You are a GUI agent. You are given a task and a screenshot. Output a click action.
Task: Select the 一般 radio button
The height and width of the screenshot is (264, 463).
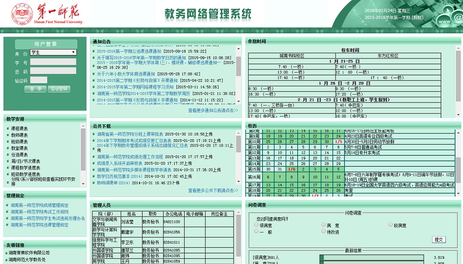(x=257, y=231)
